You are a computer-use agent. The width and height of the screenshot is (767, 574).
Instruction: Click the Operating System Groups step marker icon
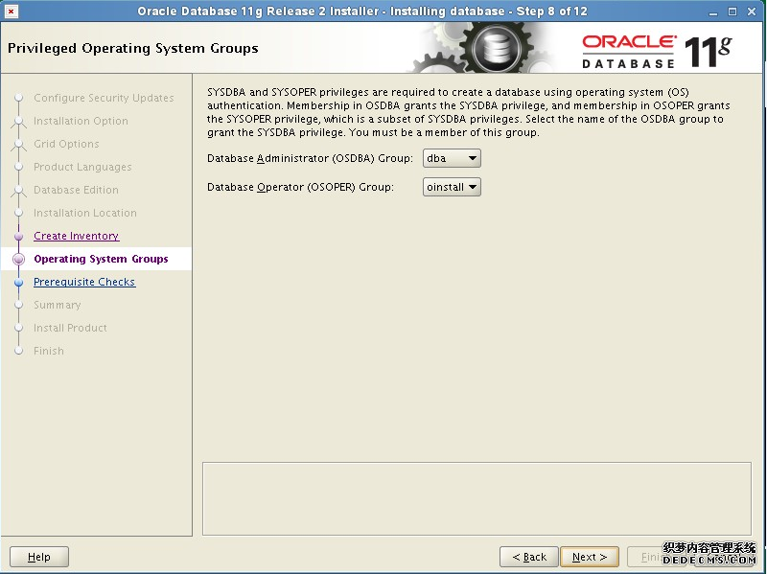17,260
